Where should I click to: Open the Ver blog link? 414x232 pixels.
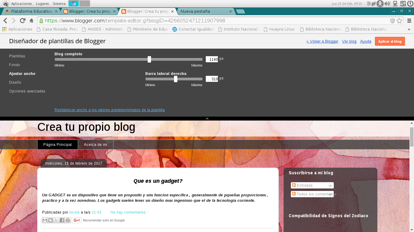(x=349, y=41)
